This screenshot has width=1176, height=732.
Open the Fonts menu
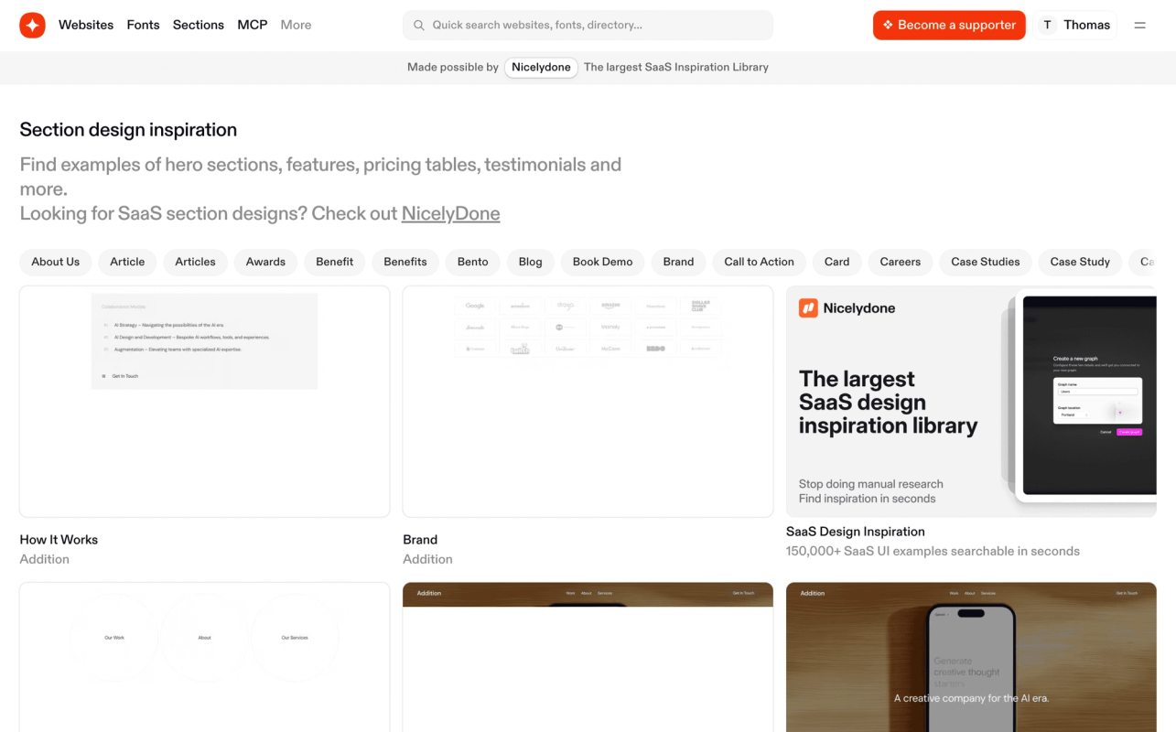[143, 25]
